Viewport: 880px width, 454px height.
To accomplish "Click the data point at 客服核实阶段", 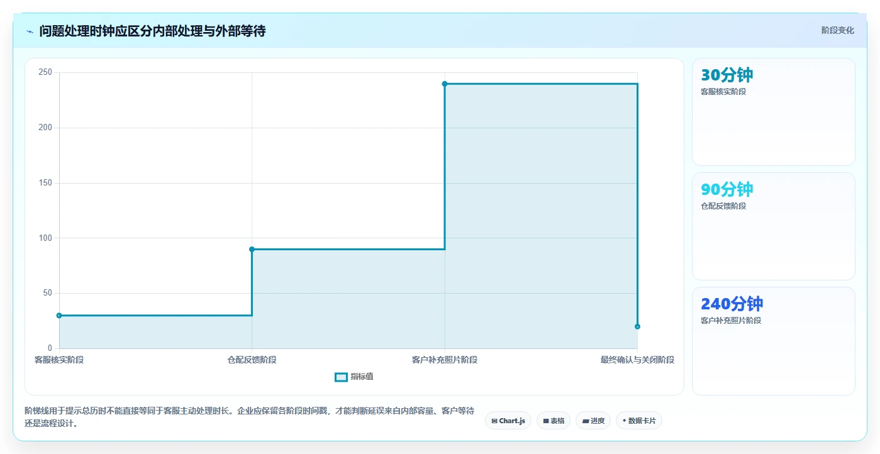I will point(59,316).
